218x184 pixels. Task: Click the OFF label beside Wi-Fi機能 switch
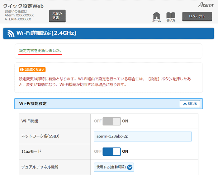pos(98,121)
